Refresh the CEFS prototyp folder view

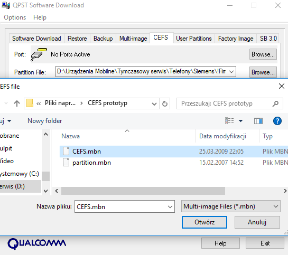pos(165,103)
